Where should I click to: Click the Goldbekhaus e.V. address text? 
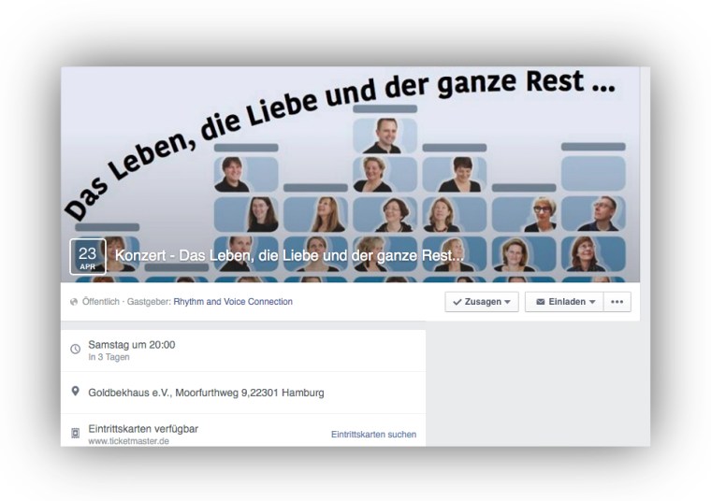tap(206, 393)
